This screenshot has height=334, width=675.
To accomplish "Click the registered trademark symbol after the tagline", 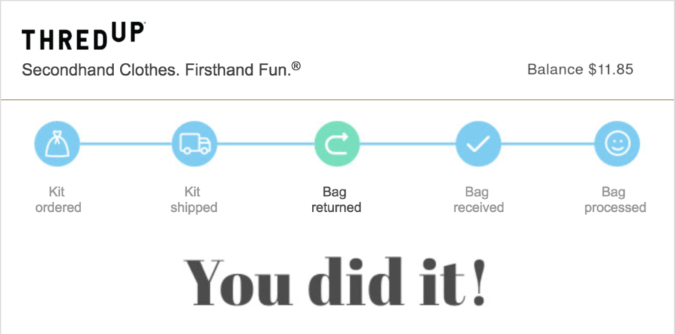I will pos(296,66).
